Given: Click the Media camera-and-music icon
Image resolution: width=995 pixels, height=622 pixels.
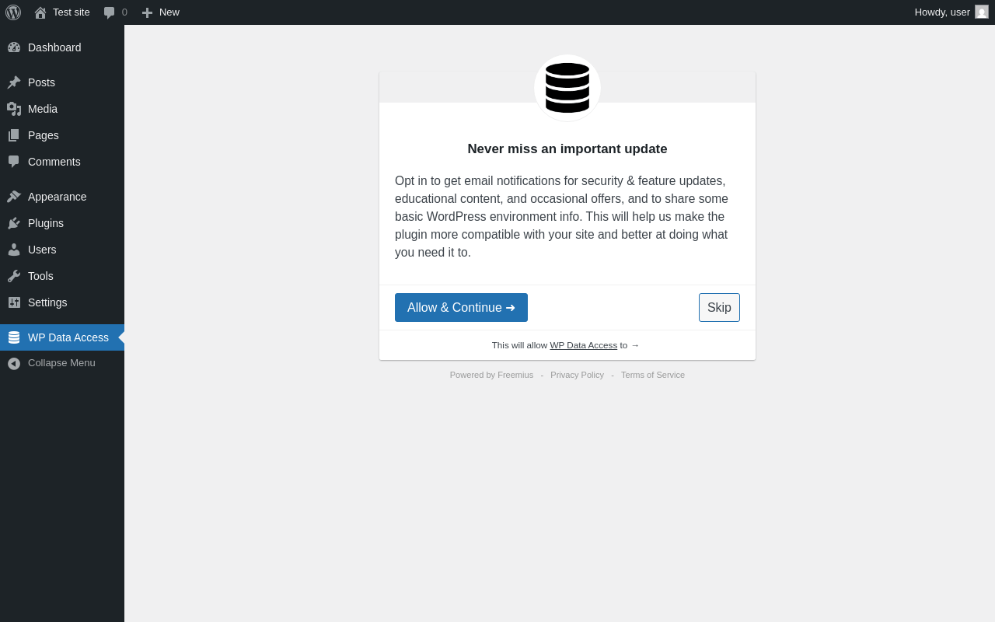Looking at the screenshot, I should [x=14, y=109].
